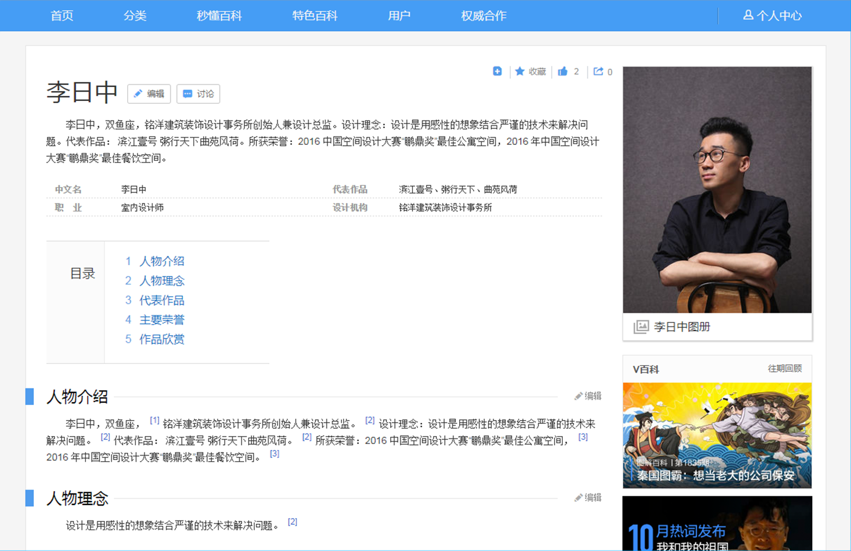Click pencil edit icon for 人物介绍 section
The height and width of the screenshot is (551, 851).
(x=578, y=396)
